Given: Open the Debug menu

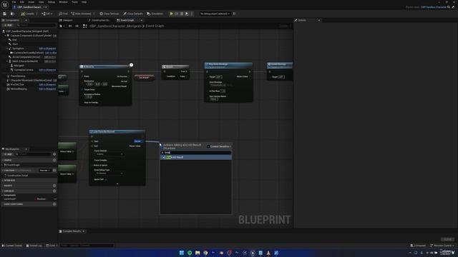Looking at the screenshot, I should click(52, 2).
